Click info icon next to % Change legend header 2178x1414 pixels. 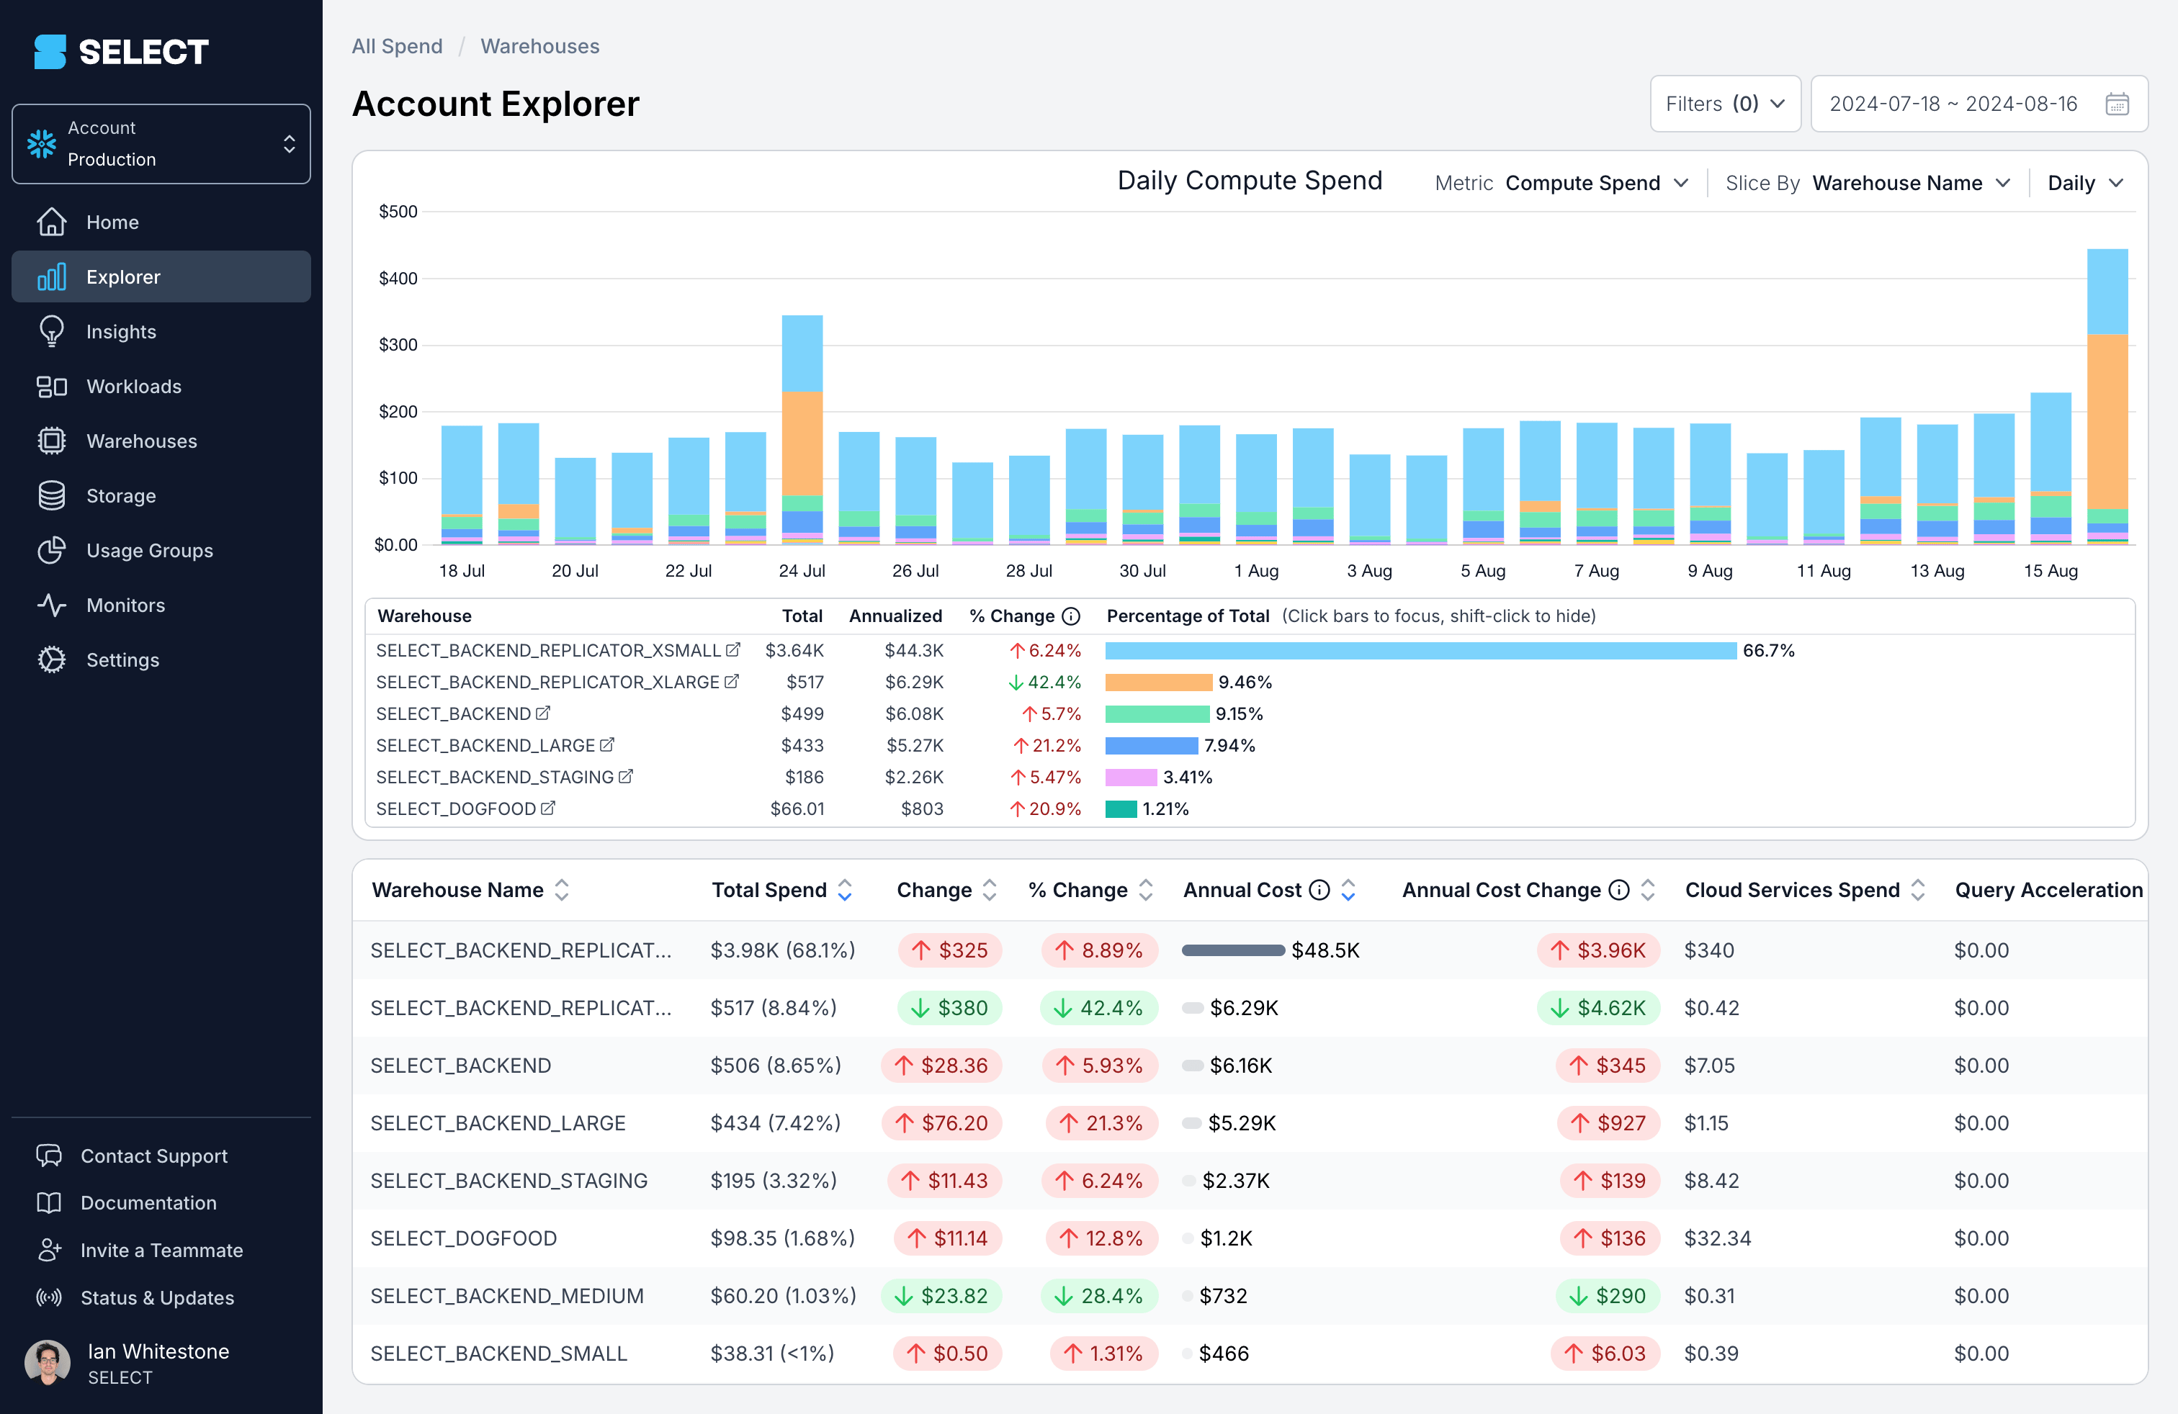[1072, 616]
